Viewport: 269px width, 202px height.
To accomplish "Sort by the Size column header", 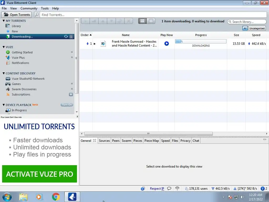I will [236, 35].
